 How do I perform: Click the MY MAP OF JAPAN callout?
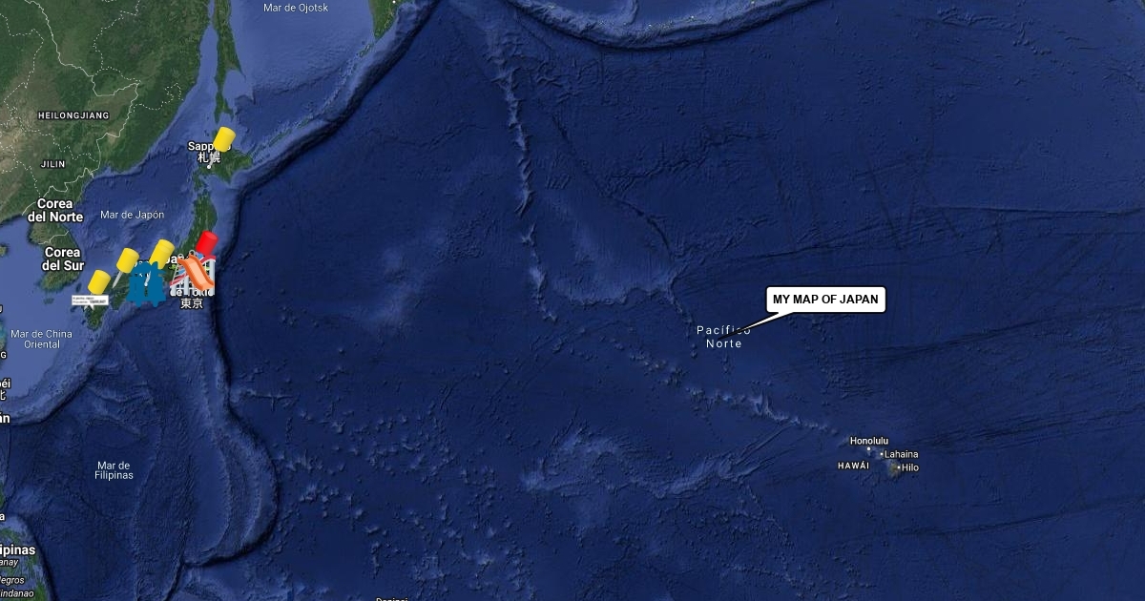click(x=825, y=300)
